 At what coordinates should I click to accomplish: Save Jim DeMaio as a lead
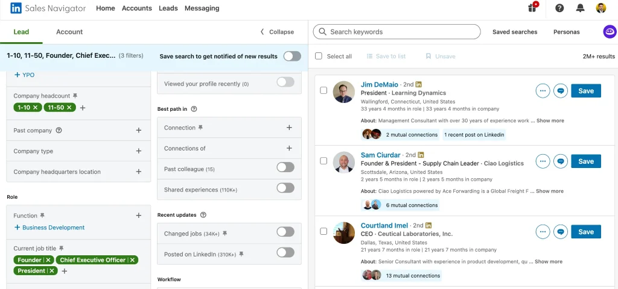585,91
